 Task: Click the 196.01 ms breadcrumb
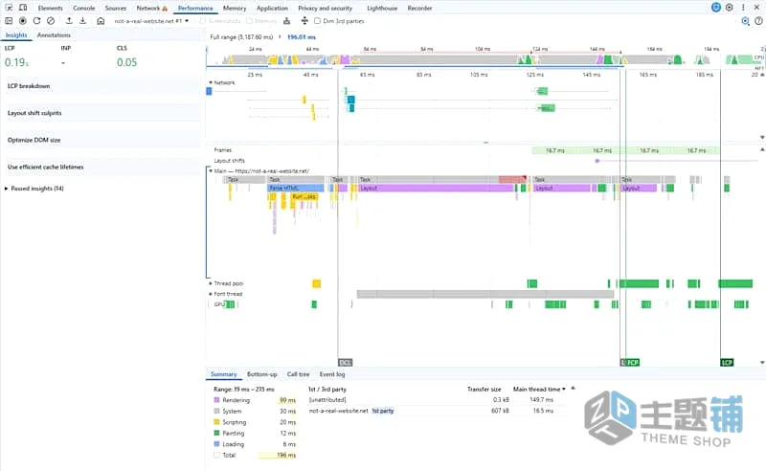click(x=302, y=37)
